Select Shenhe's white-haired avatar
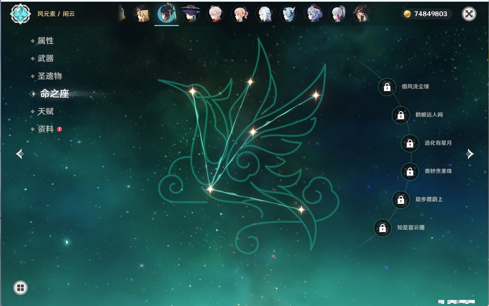 264,14
